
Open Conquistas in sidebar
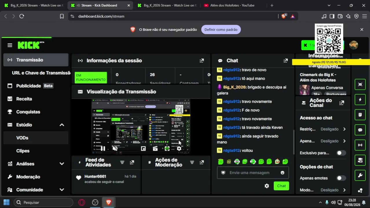click(36, 112)
